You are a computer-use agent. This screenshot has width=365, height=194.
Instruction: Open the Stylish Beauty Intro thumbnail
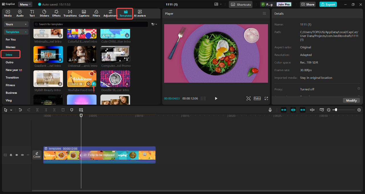coord(48,79)
